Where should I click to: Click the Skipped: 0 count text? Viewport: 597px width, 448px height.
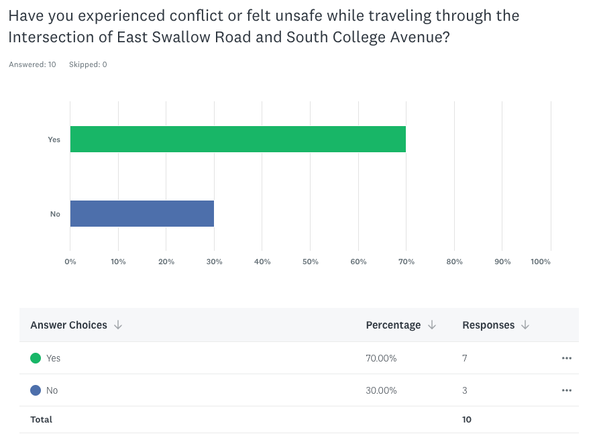pyautogui.click(x=88, y=64)
